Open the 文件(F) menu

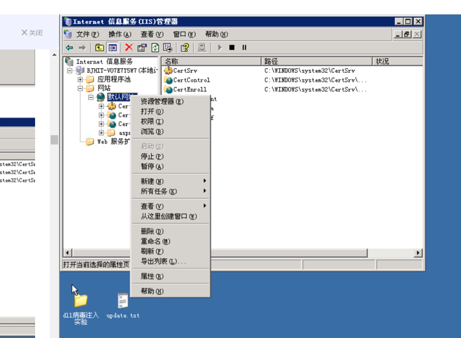87,34
